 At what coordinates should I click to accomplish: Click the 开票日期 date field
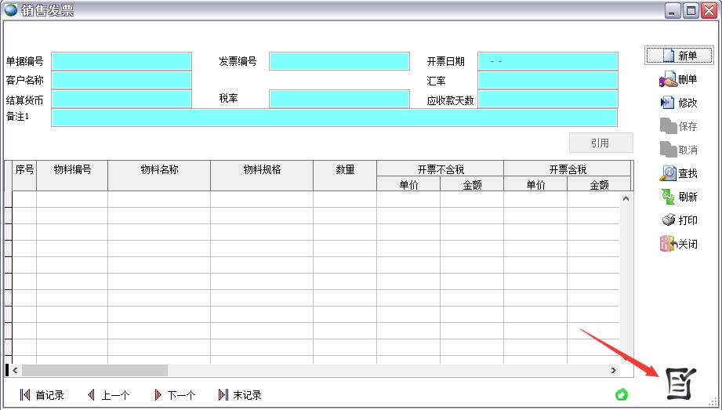(x=547, y=61)
